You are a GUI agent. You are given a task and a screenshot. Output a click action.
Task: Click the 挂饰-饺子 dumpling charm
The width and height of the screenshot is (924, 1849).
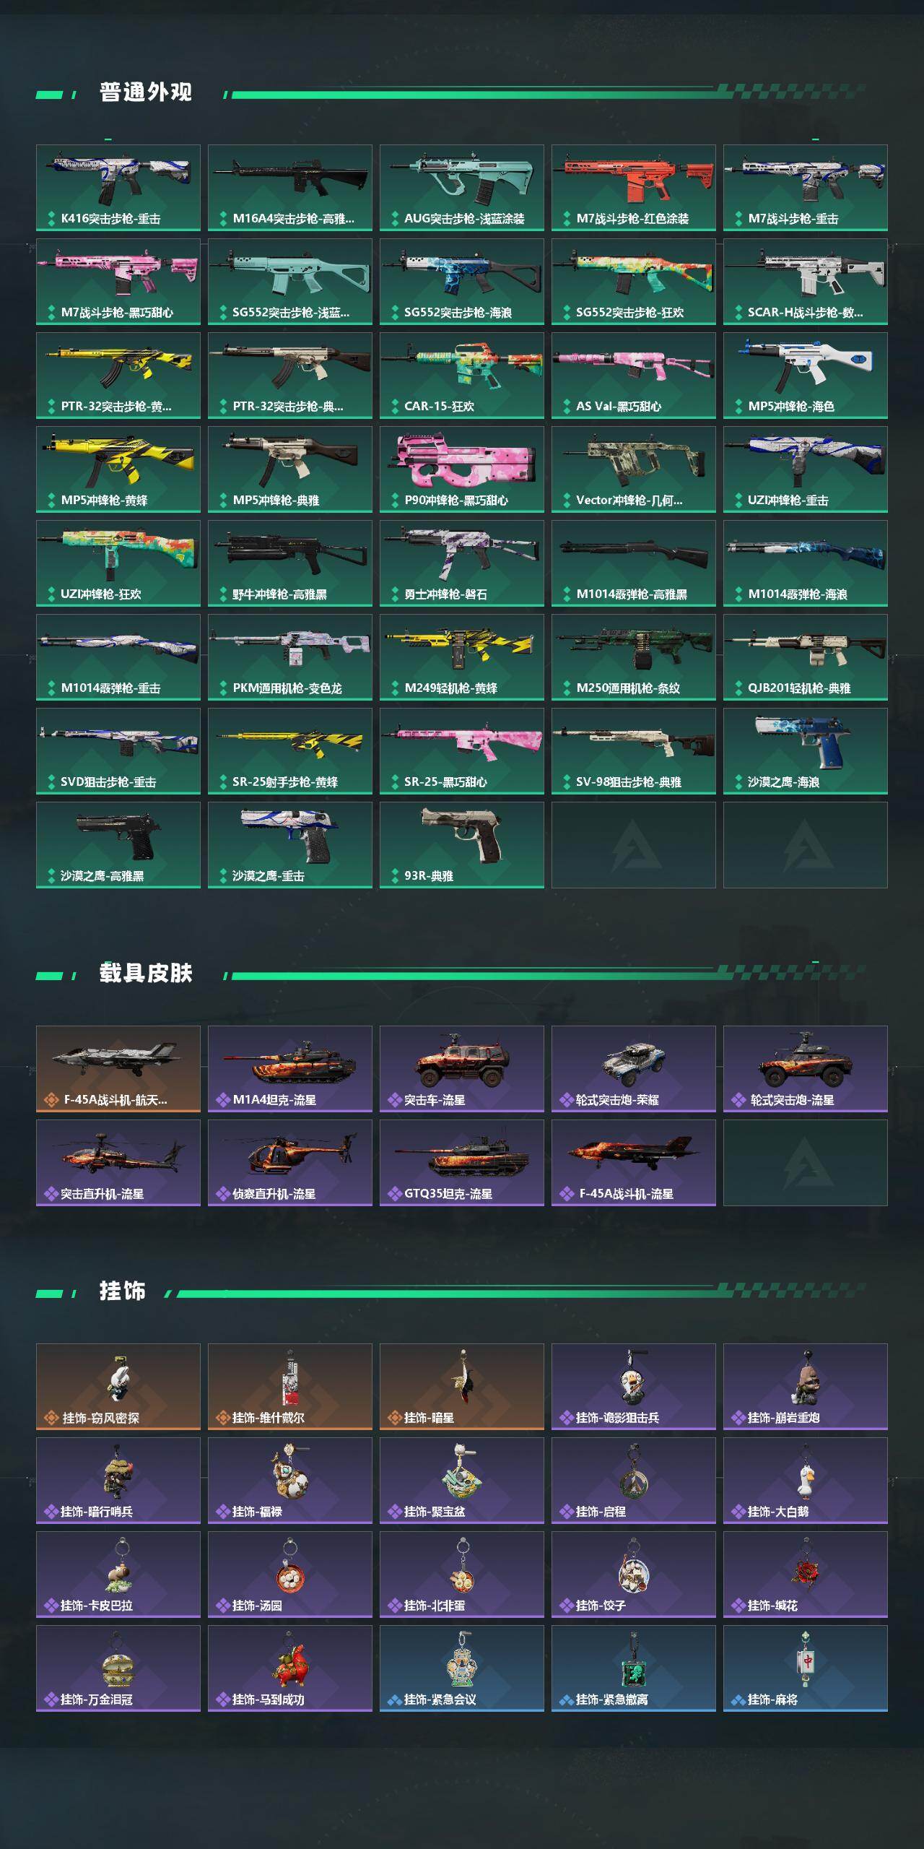tap(634, 1575)
